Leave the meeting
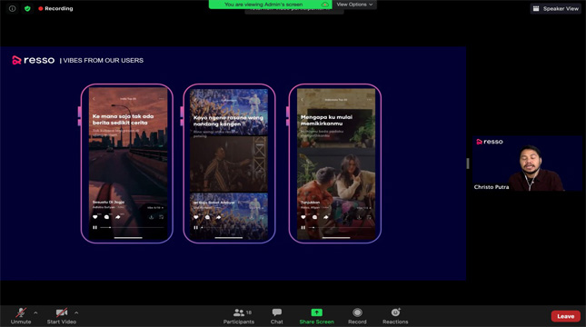The height and width of the screenshot is (327, 586). [x=565, y=316]
